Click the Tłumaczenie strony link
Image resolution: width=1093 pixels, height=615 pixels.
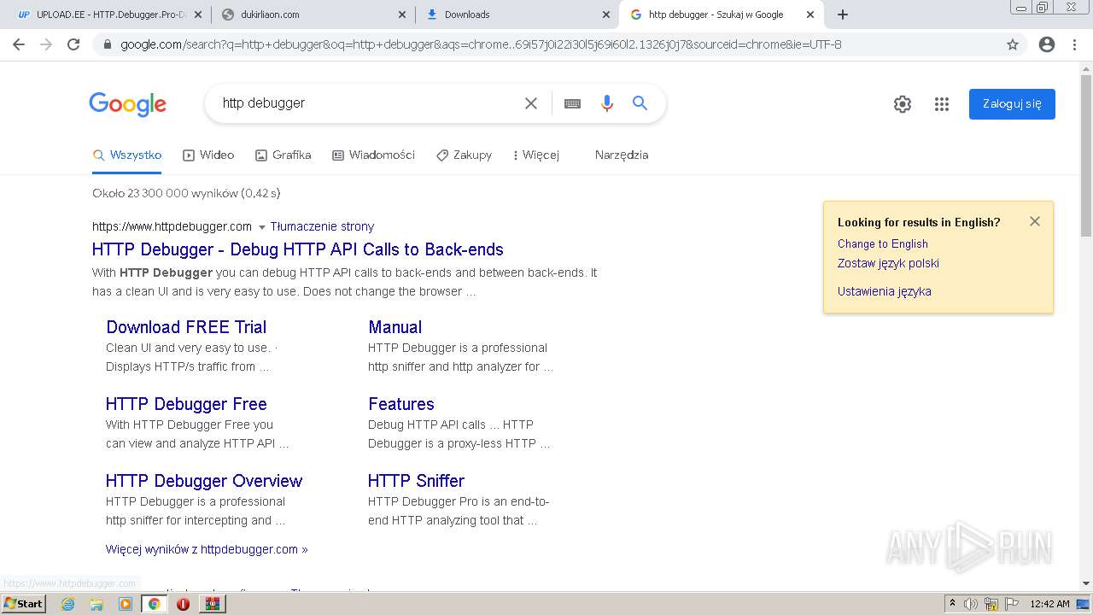coord(322,226)
